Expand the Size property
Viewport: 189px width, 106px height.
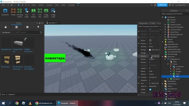(x=139, y=83)
